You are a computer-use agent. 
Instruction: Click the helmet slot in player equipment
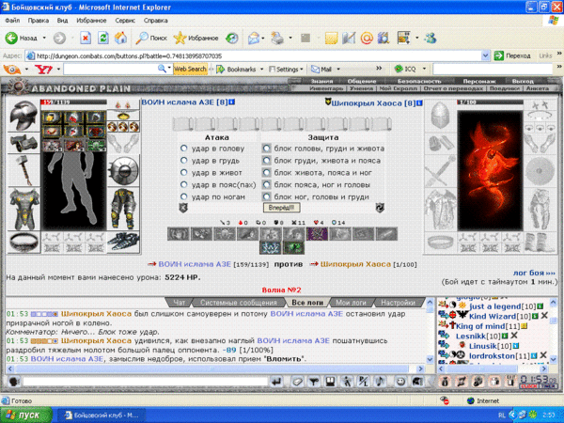23,115
